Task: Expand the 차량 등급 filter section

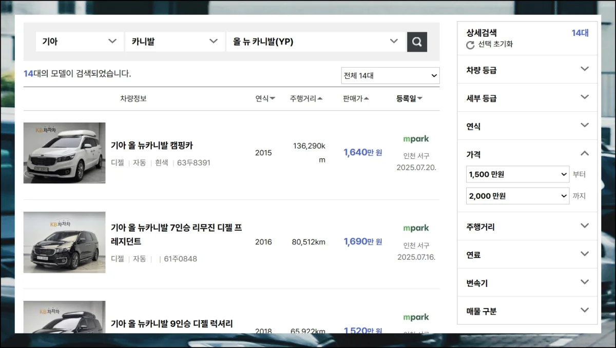Action: [527, 70]
